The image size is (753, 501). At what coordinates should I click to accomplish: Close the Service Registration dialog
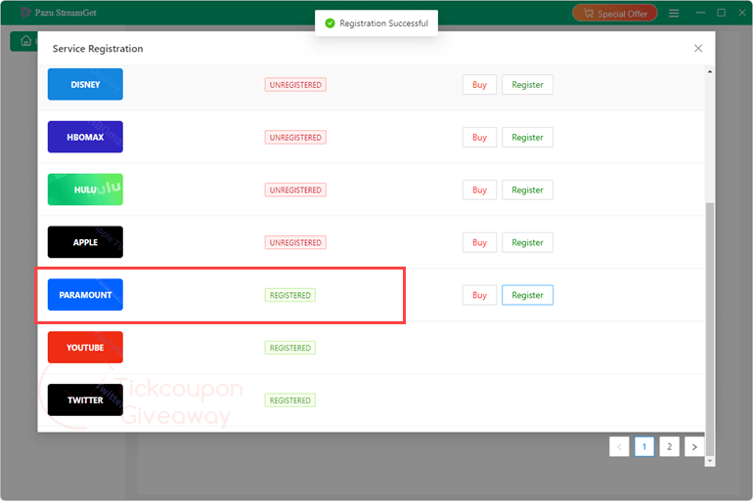(698, 49)
